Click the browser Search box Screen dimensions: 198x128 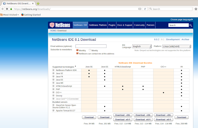pyautogui.click(x=170, y=9)
